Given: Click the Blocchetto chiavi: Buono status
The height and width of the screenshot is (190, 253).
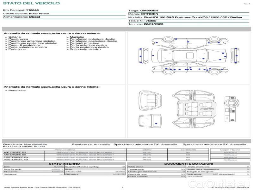Looking at the screenshot, I should pyautogui.click(x=24, y=146).
